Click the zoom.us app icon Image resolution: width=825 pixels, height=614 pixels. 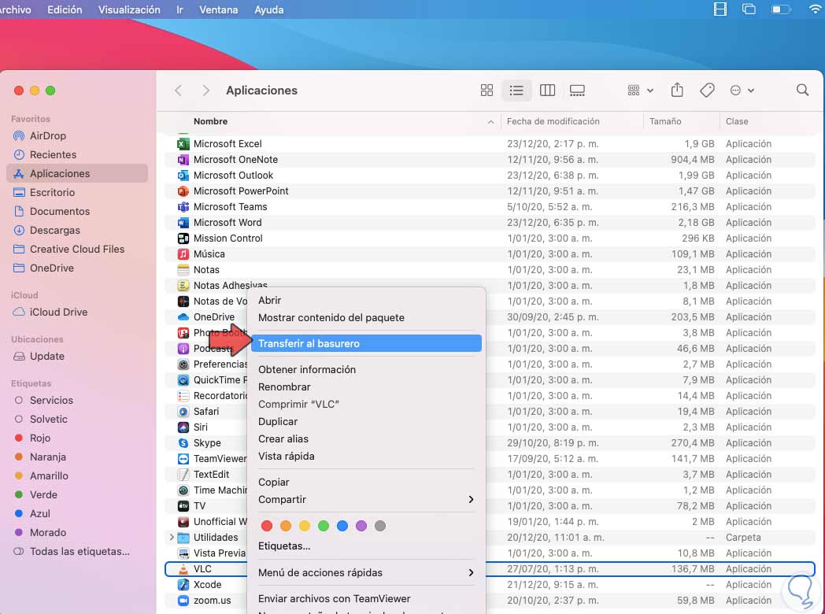(x=183, y=601)
